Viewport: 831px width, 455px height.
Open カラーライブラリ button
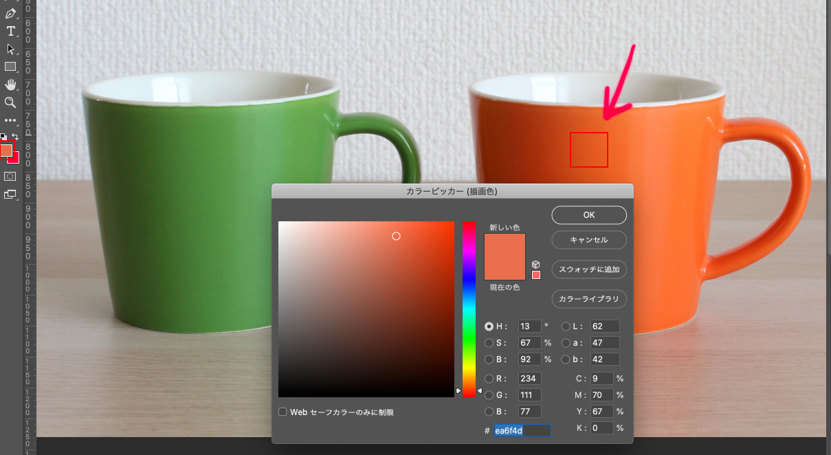(589, 299)
